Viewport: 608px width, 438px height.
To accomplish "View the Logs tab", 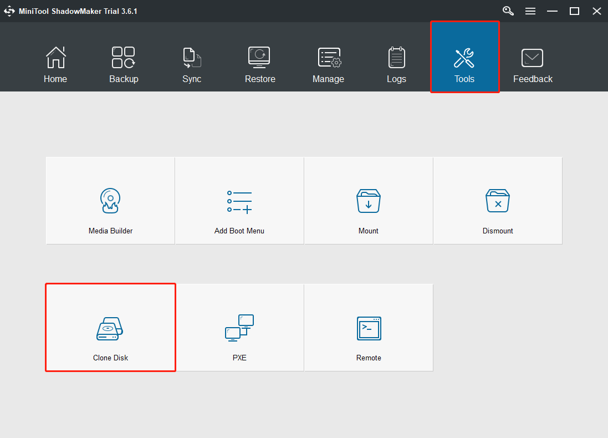I will point(396,64).
